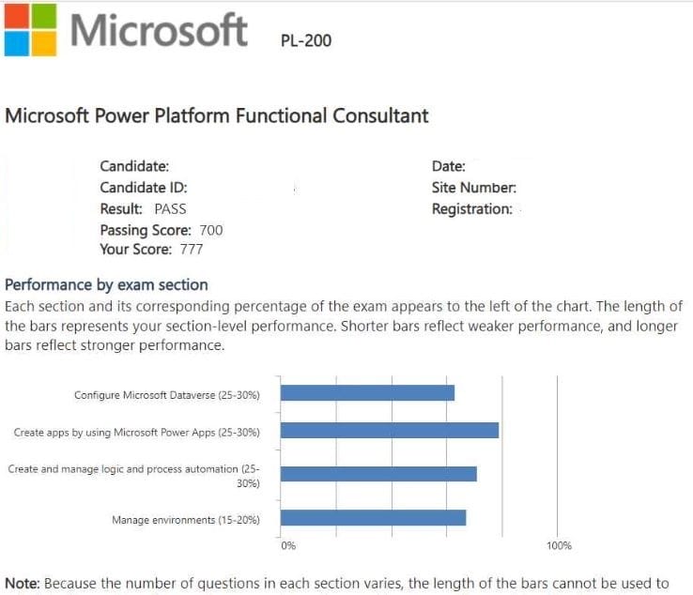The width and height of the screenshot is (693, 595).
Task: Click the Microsoft wordmark text
Action: tap(159, 30)
